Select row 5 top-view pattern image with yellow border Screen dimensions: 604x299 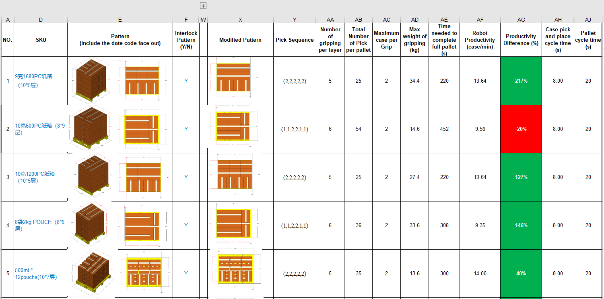[144, 271]
